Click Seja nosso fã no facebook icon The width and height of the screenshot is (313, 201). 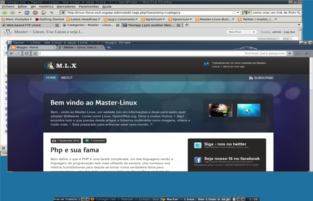click(198, 160)
